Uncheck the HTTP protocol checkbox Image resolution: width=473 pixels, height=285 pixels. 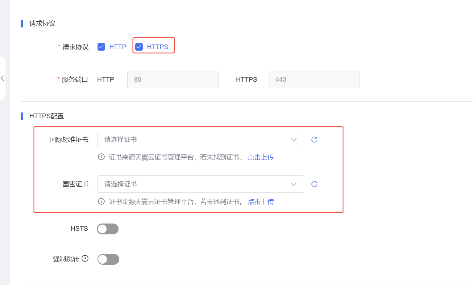tap(101, 47)
